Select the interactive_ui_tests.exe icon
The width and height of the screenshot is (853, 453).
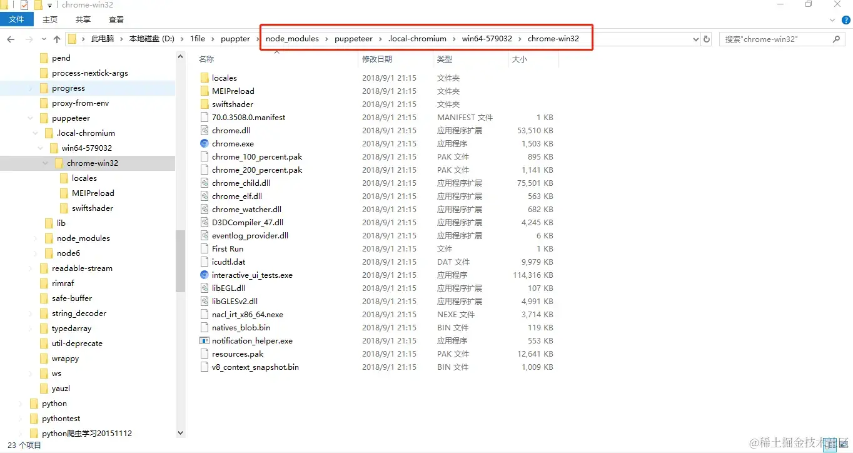click(204, 275)
